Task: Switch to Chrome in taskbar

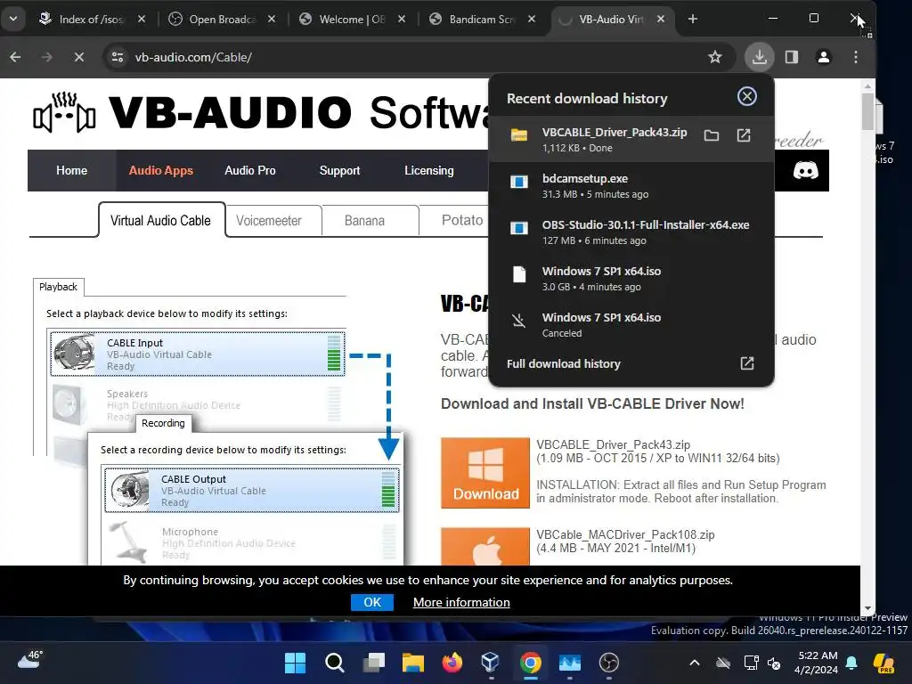Action: pyautogui.click(x=531, y=663)
